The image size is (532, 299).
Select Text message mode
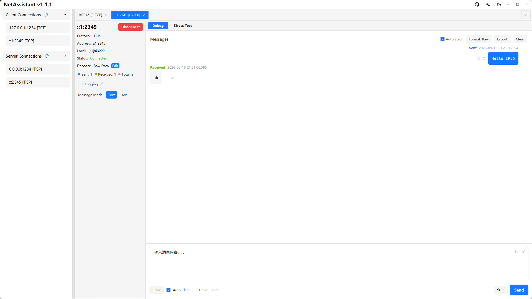click(x=111, y=95)
